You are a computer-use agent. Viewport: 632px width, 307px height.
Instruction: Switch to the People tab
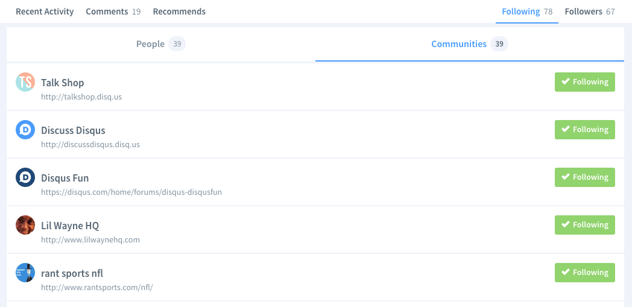tap(161, 44)
